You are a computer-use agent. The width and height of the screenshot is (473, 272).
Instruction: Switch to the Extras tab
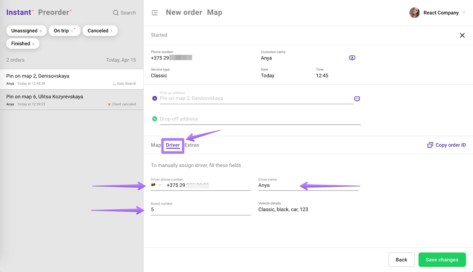[x=192, y=145]
